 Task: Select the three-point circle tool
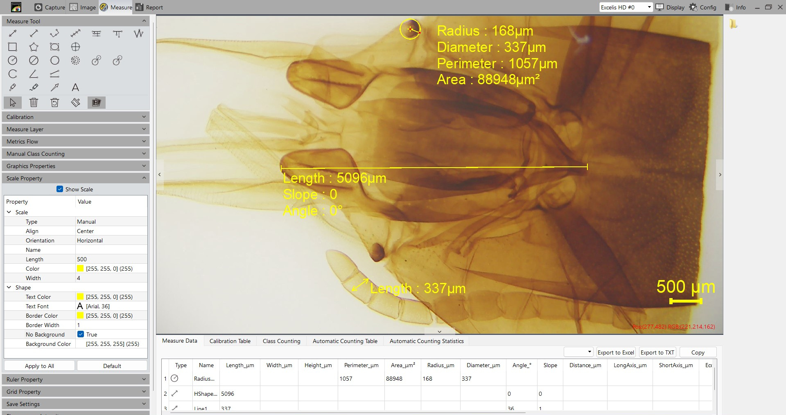point(54,61)
